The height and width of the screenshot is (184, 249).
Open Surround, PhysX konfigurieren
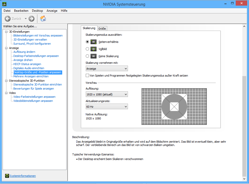[x=32, y=44]
